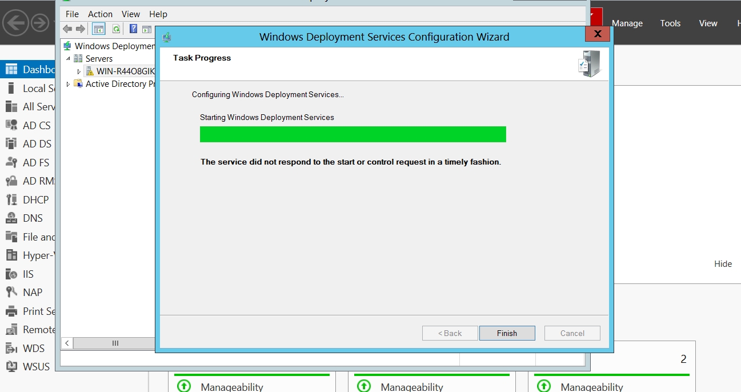
Task: Open AD DS role in sidebar
Action: pos(27,143)
